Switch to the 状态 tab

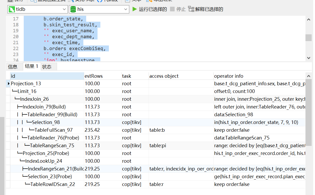coord(47,67)
